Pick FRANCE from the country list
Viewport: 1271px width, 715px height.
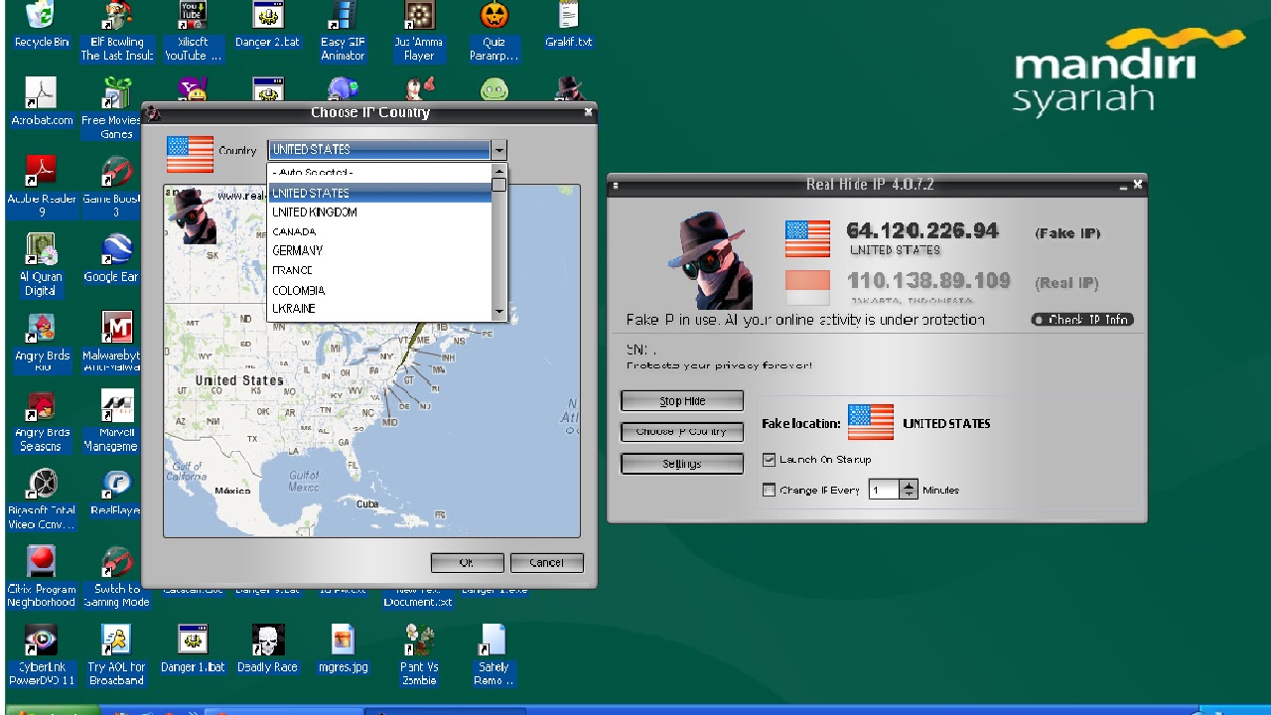[x=379, y=270]
